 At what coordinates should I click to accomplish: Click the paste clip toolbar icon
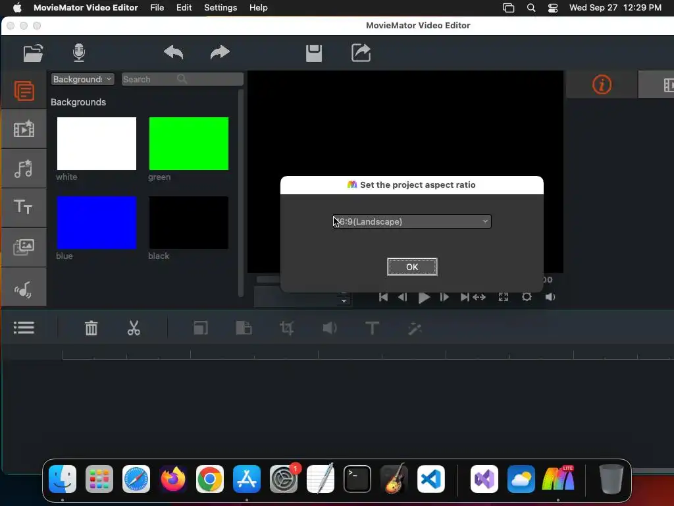(x=244, y=328)
